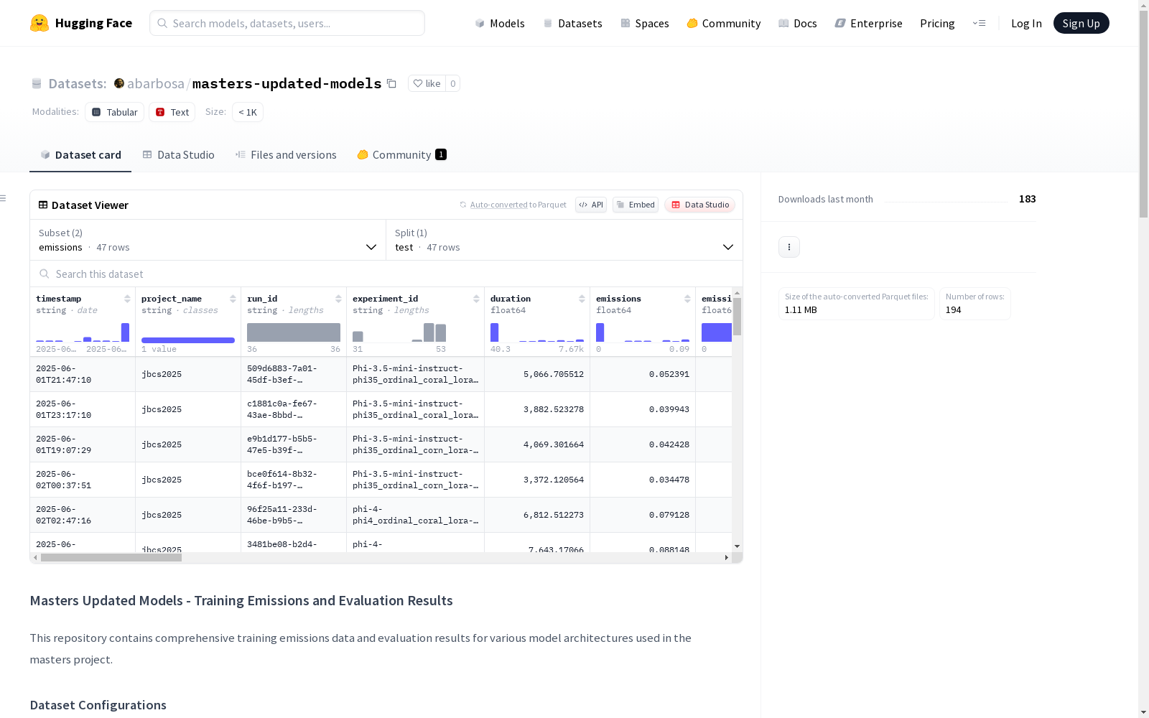Switch to the Dataset card tab
Screen dimensions: 1149x718
(x=80, y=155)
